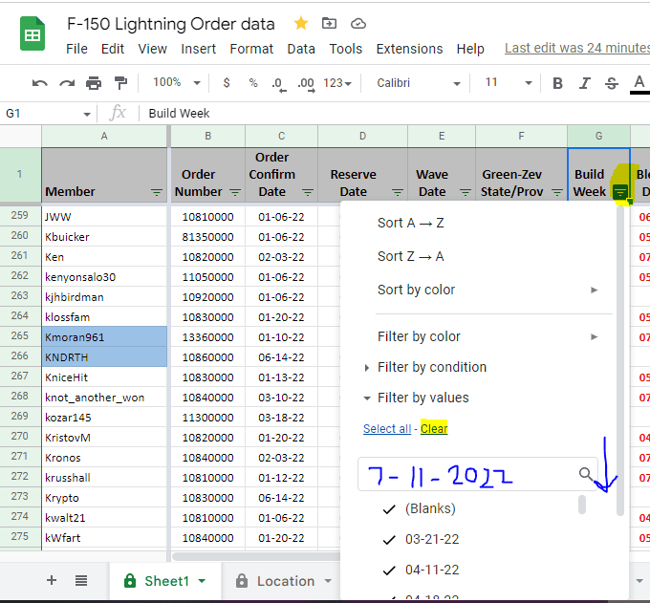Click the add new sheet plus icon
Image resolution: width=650 pixels, height=603 pixels.
pyautogui.click(x=52, y=580)
